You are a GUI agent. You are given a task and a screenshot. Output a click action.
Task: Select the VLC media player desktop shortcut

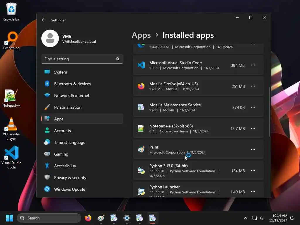click(11, 129)
